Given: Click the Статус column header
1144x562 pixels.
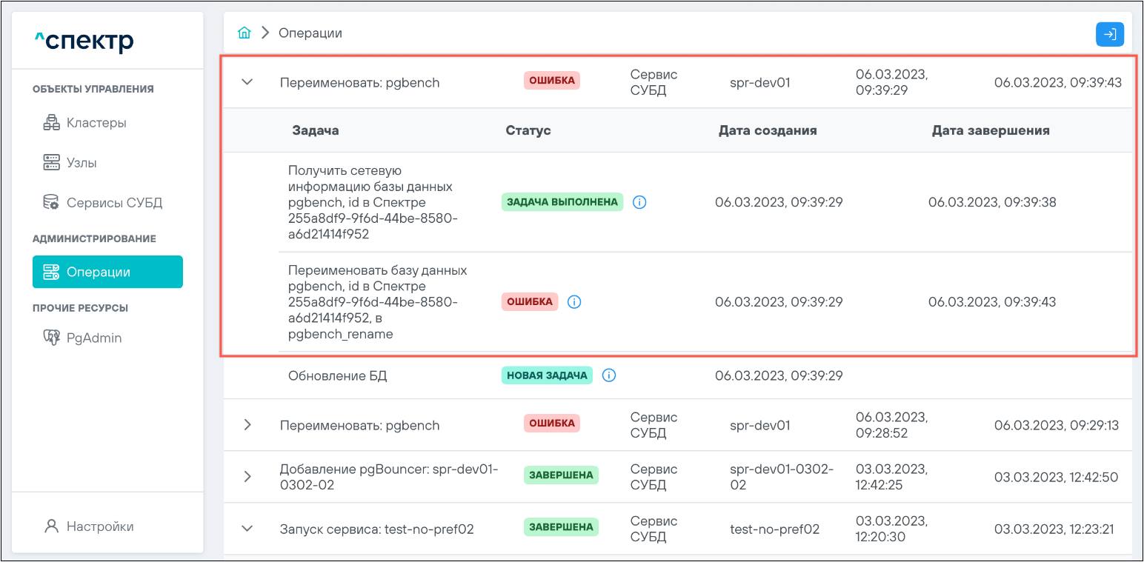Looking at the screenshot, I should (x=528, y=130).
